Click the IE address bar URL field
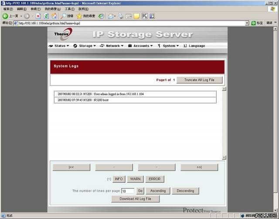This screenshot has width=279, height=219. pos(131,23)
